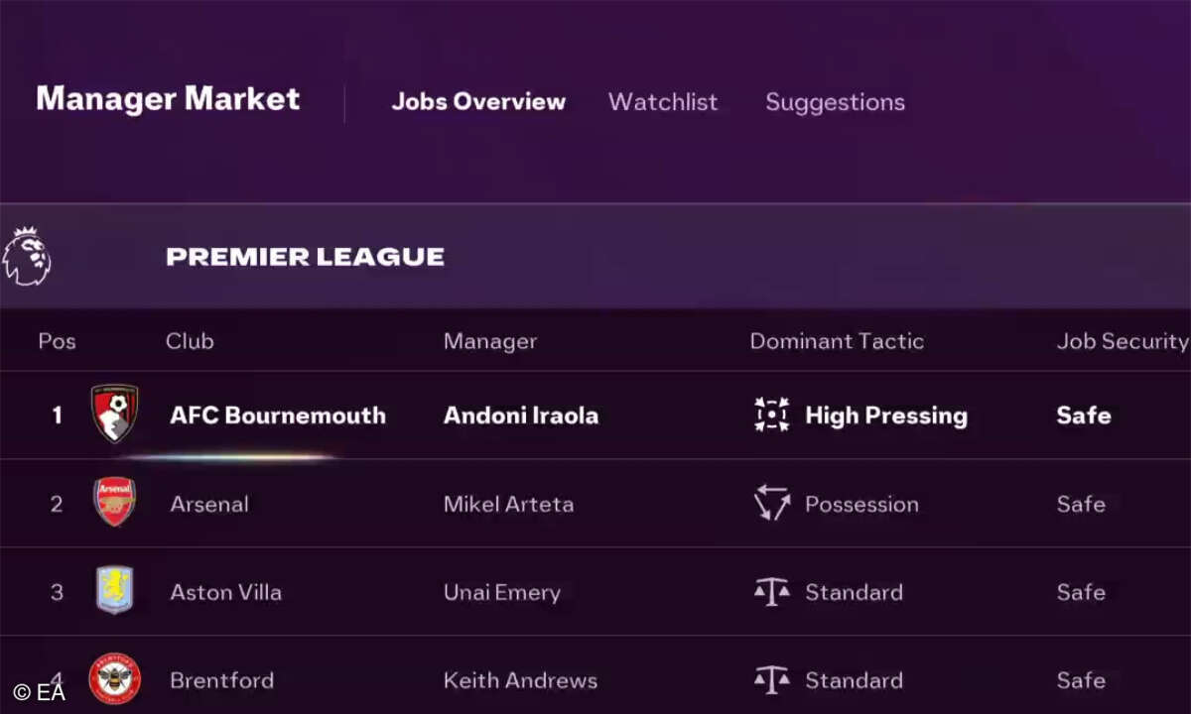Select manager Mikel Arteta
The image size is (1191, 714).
point(508,504)
